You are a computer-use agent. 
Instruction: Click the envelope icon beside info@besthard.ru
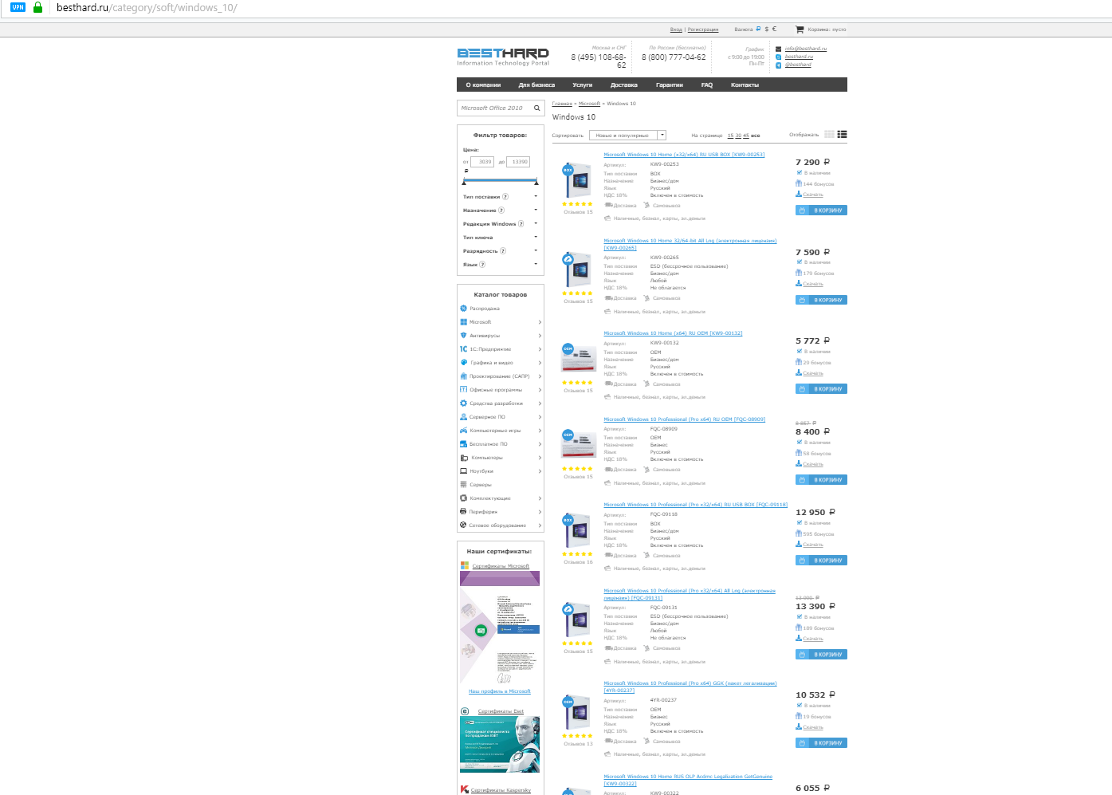[x=779, y=49]
